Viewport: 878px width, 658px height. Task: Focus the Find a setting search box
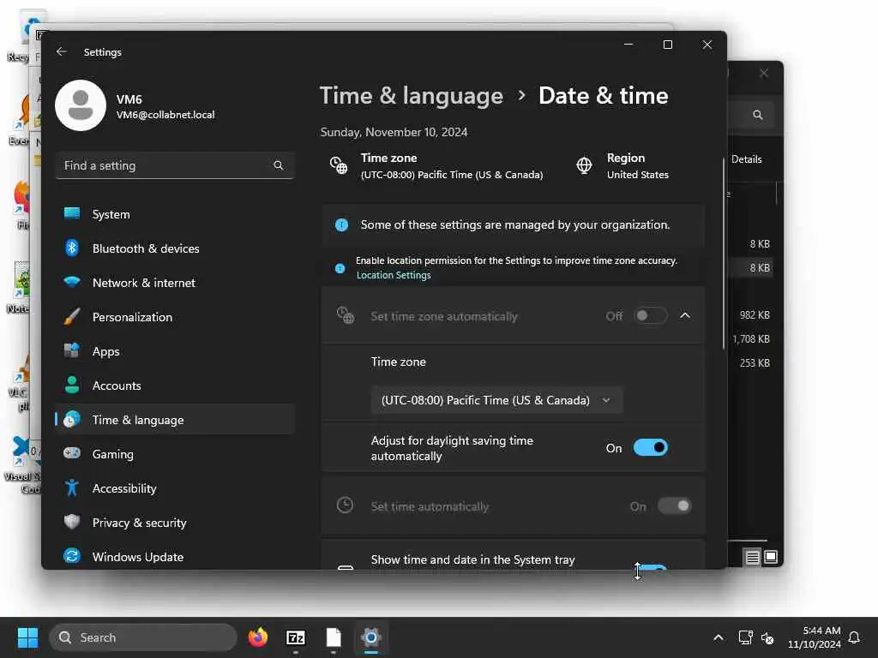click(175, 165)
